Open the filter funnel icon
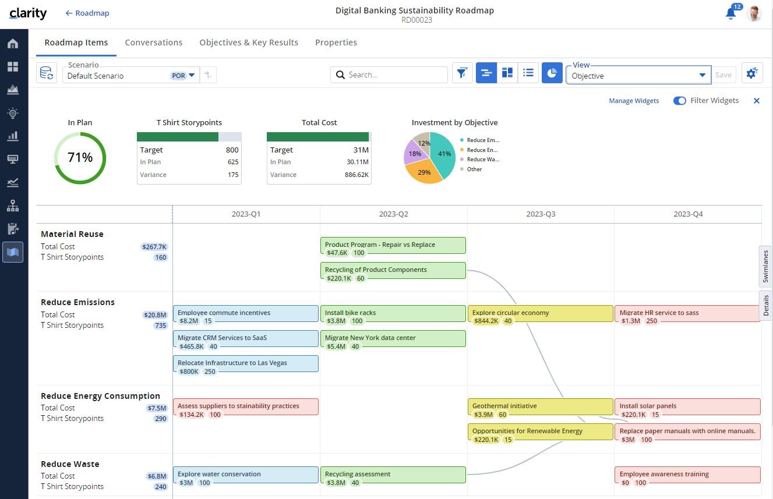 [462, 73]
